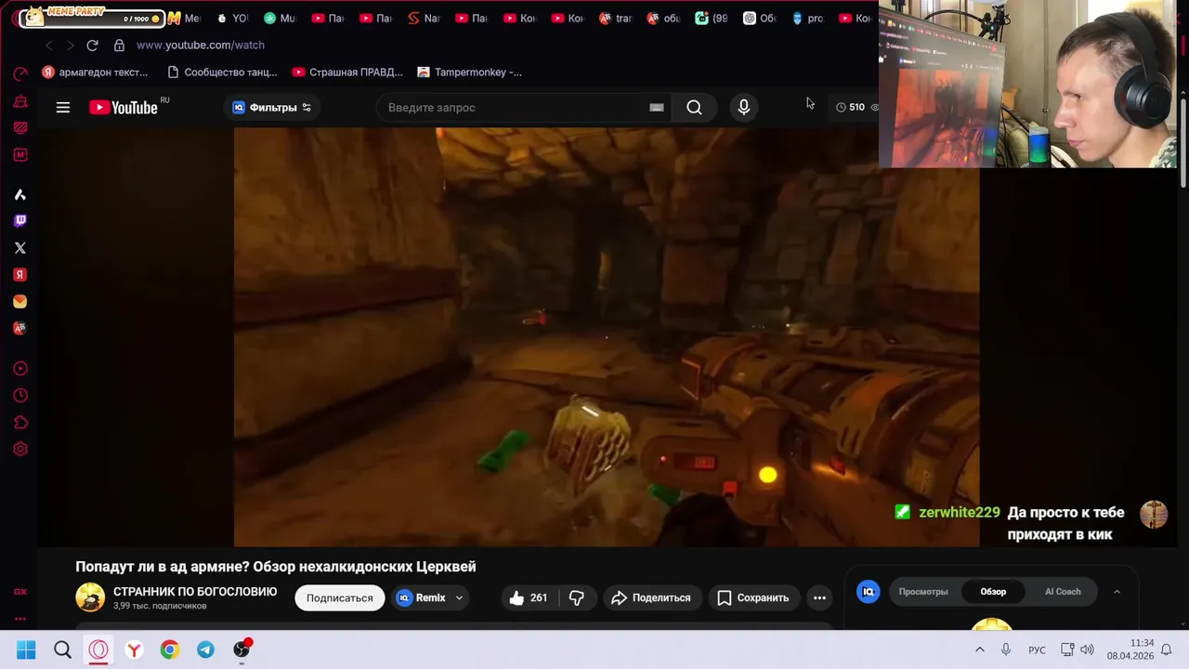Click the video player area
Viewport: 1189px width, 669px height.
point(607,337)
